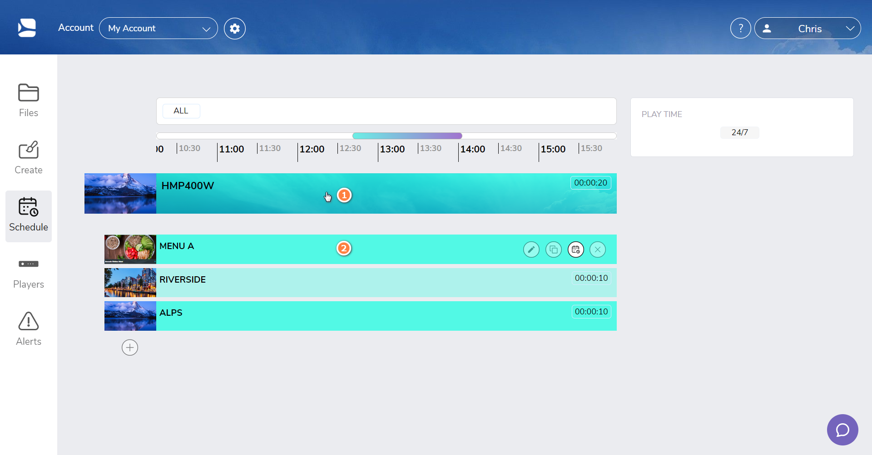Click RIVERSIDE duration 00:00:10
The image size is (872, 455).
click(x=591, y=278)
